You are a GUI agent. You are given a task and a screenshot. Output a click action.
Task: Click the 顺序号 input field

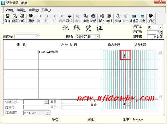coord(27,36)
